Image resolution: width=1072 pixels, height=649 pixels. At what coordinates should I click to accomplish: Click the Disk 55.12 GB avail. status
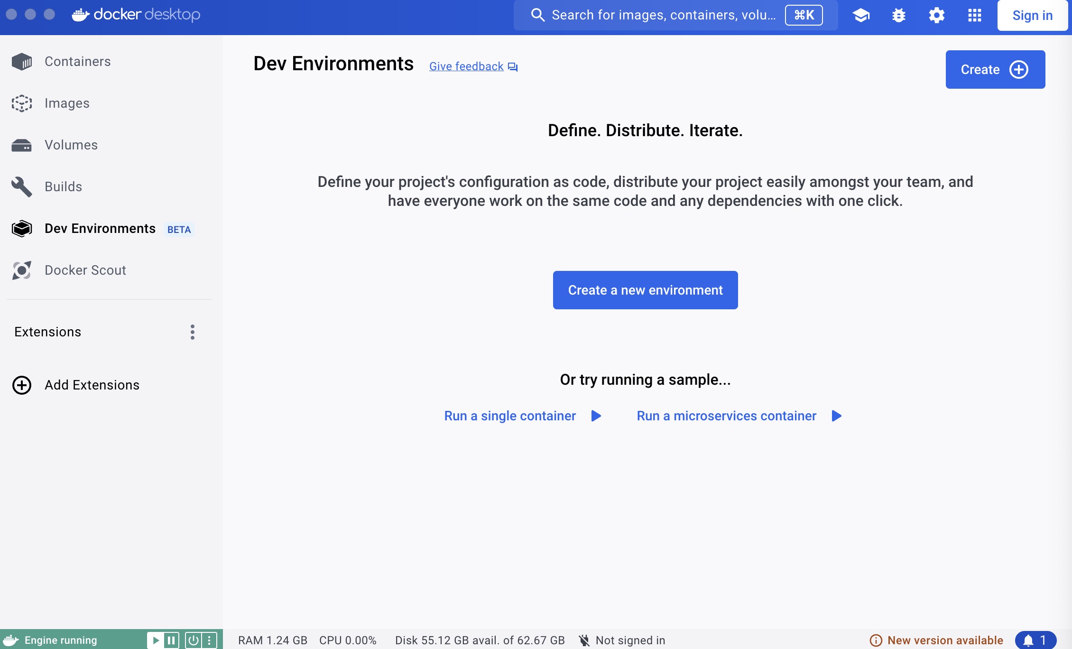[480, 640]
